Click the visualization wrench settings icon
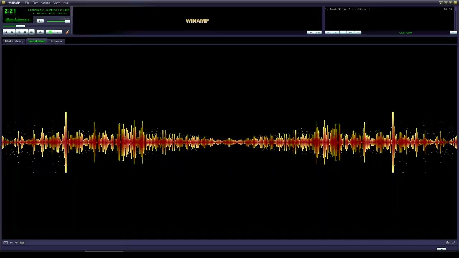This screenshot has width=459, height=258. point(454,243)
